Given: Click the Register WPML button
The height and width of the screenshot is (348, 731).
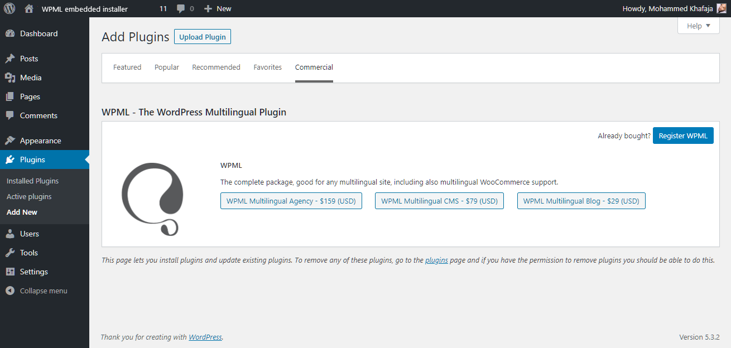Looking at the screenshot, I should [683, 136].
